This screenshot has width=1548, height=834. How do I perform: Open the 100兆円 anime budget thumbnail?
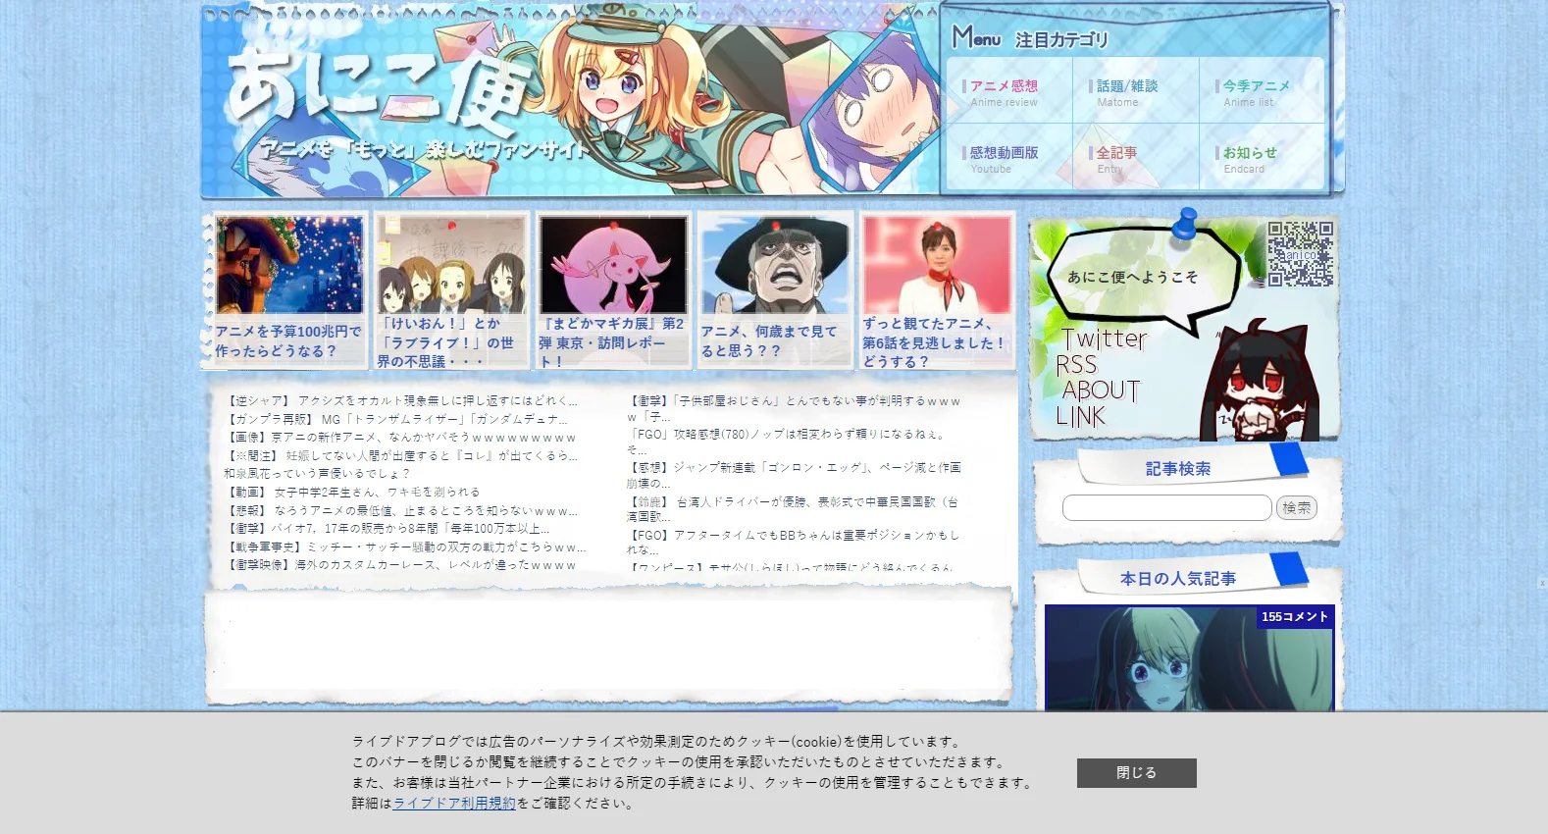289,265
